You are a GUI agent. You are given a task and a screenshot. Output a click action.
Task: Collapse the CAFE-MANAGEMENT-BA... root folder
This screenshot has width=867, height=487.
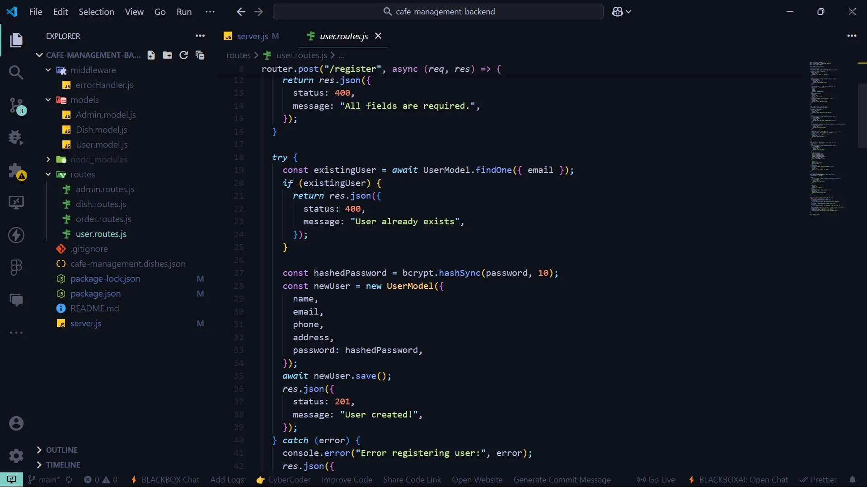[39, 55]
